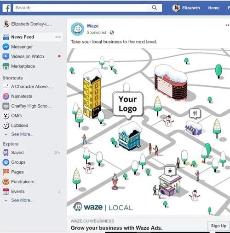Expand Shortcuts with See More
This screenshot has height=233, width=230.
coord(22,134)
